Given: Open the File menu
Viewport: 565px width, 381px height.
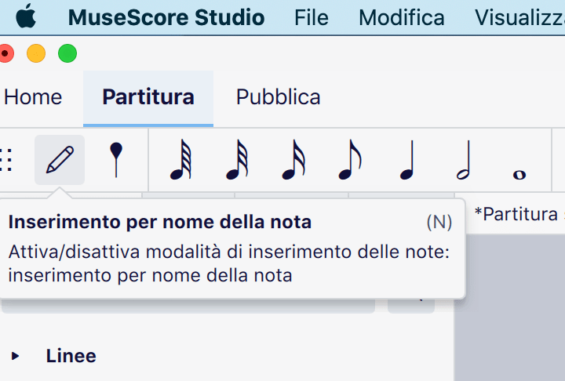Looking at the screenshot, I should pyautogui.click(x=312, y=17).
